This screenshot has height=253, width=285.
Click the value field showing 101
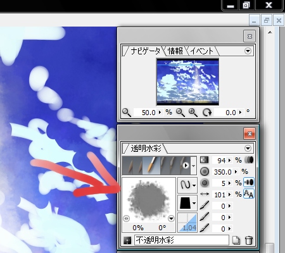tap(220, 194)
